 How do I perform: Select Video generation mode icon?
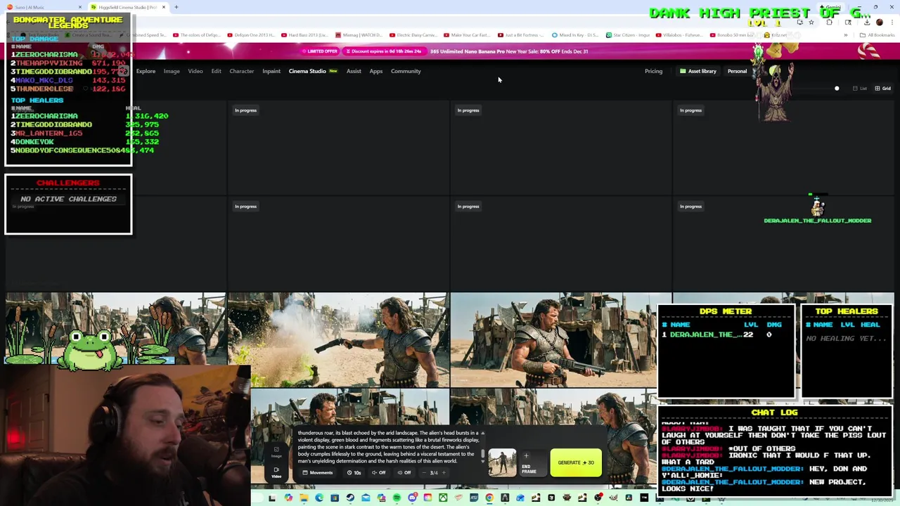click(276, 472)
